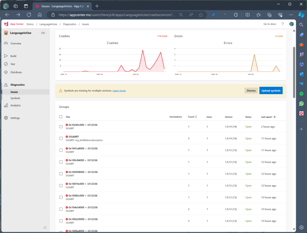Reload the page with refresh icon

tap(29, 15)
